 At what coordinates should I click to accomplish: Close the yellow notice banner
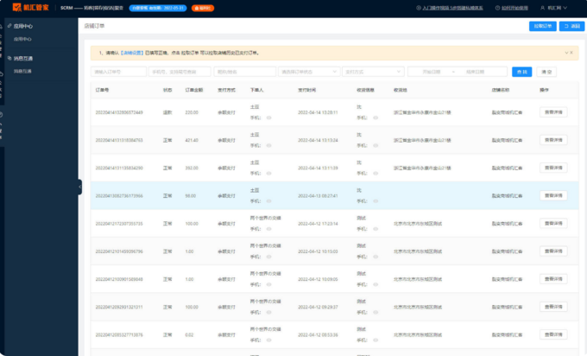575,52
